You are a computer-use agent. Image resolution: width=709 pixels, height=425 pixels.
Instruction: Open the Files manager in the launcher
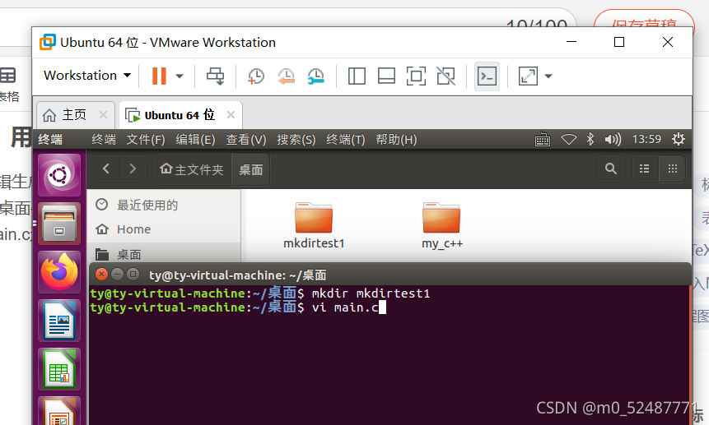(x=59, y=224)
